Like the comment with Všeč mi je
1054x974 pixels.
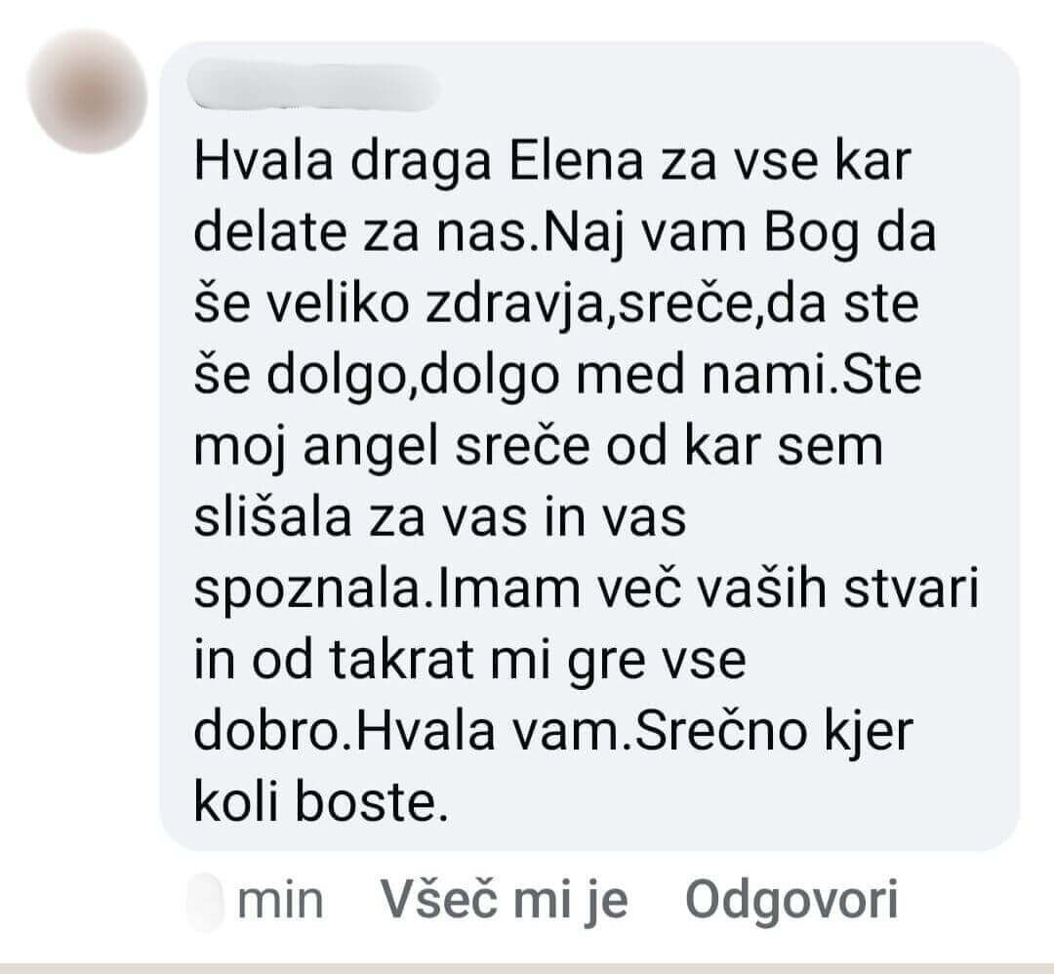[x=505, y=899]
